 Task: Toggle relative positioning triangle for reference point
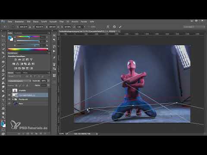30,27
